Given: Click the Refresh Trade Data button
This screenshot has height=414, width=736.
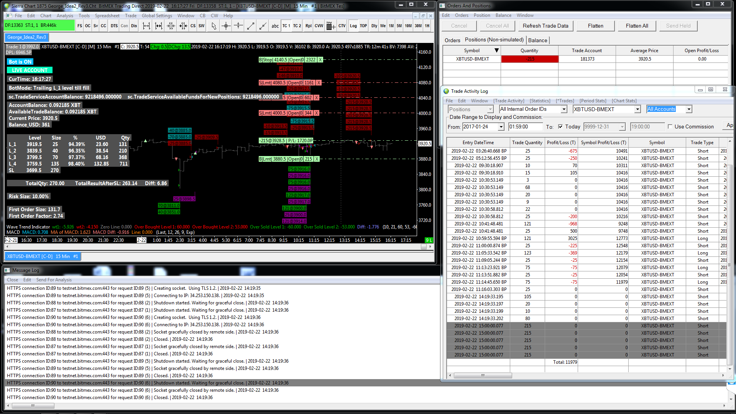Looking at the screenshot, I should tap(545, 26).
